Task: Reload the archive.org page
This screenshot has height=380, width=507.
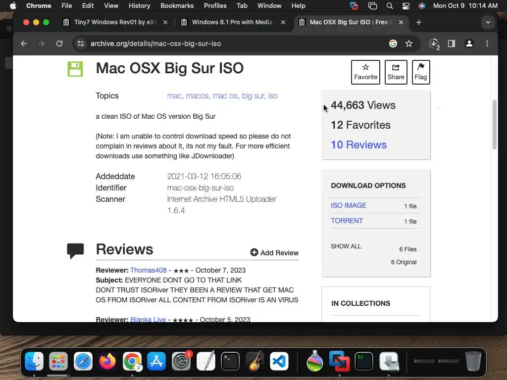Action: pyautogui.click(x=59, y=44)
